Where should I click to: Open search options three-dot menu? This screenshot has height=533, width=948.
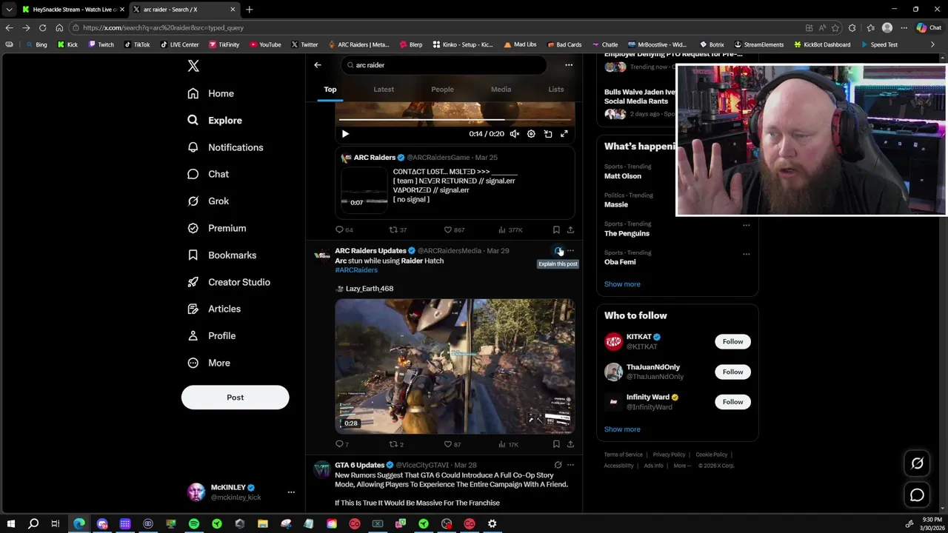tap(569, 65)
